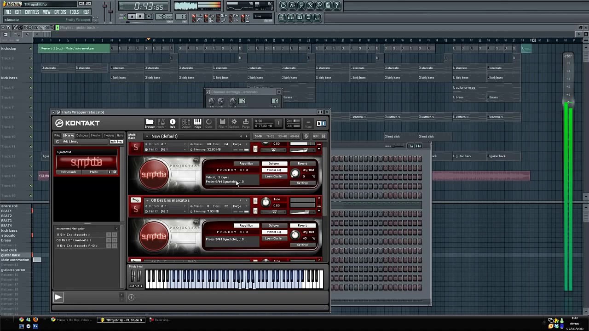Switch to the Kontakt Database tab
This screenshot has height=331, width=589.
[x=82, y=136]
